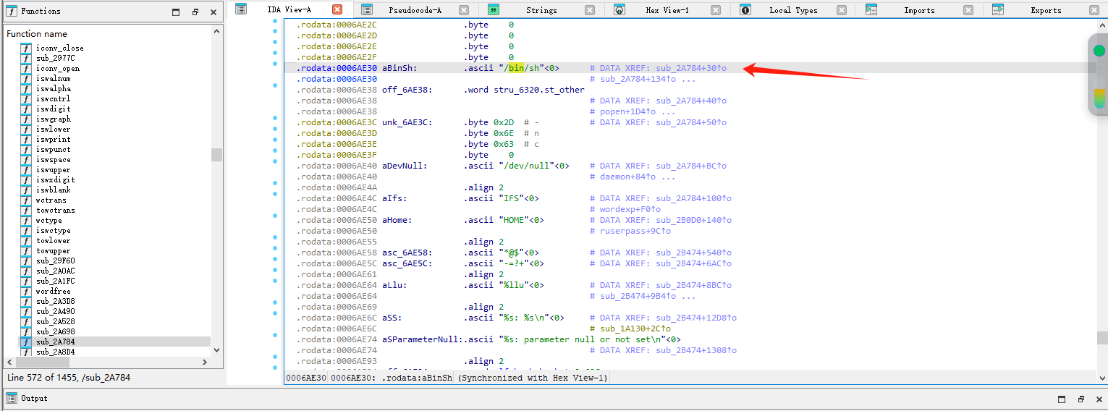Float the Functions panel
The image size is (1108, 411).
click(195, 12)
